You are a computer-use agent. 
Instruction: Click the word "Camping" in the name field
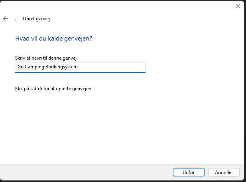34,67
